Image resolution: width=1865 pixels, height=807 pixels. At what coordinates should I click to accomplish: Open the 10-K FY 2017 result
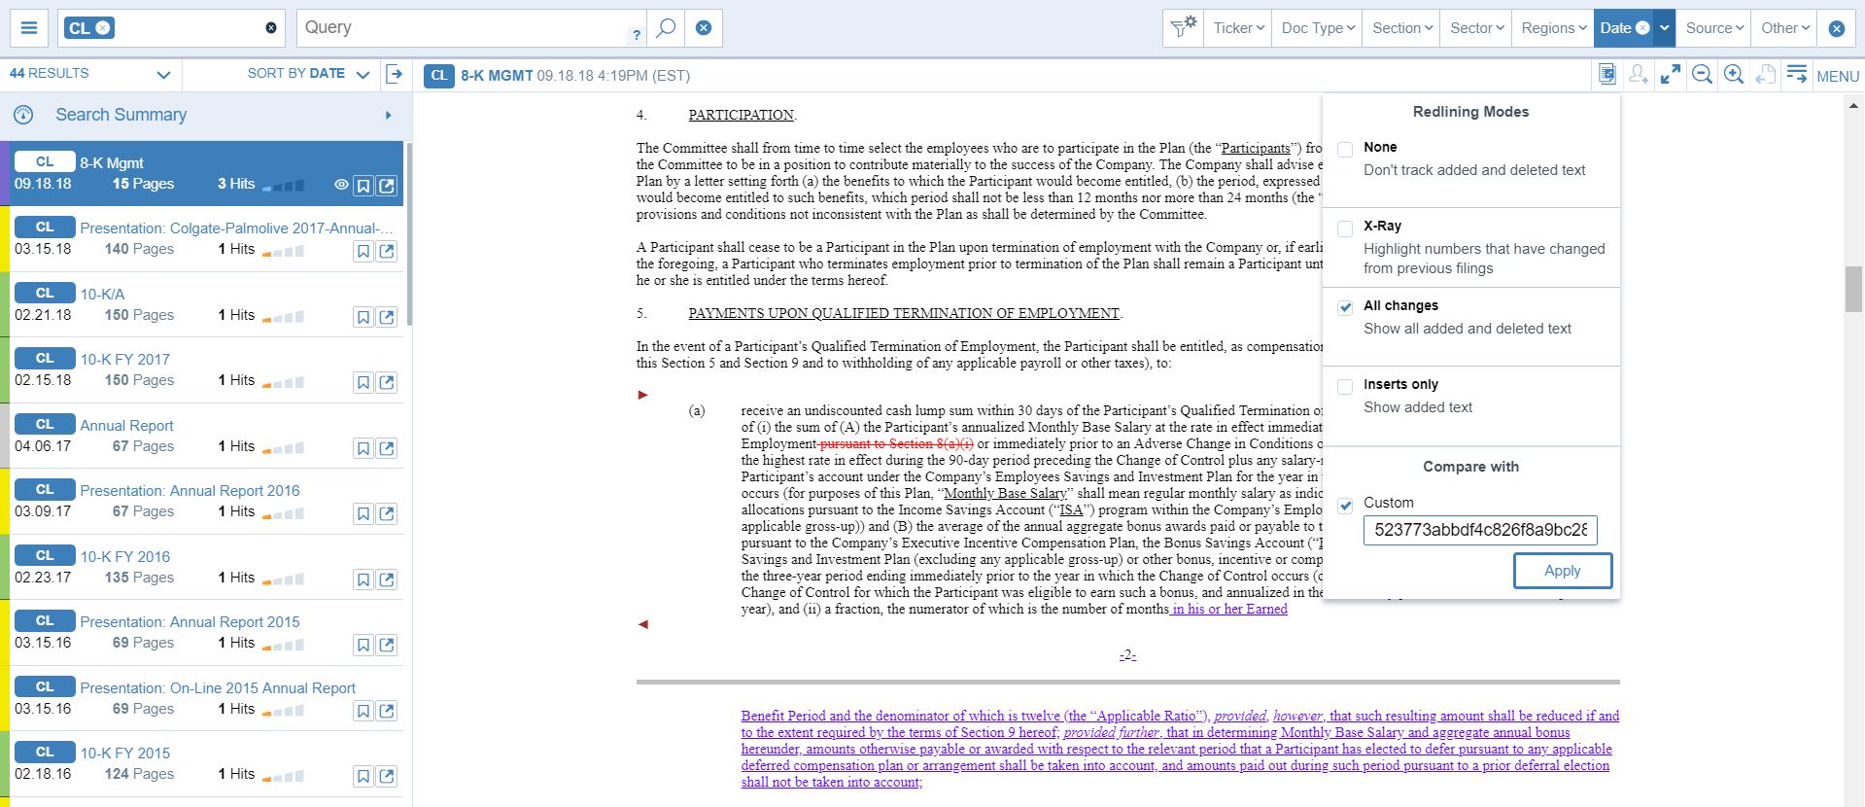coord(124,360)
